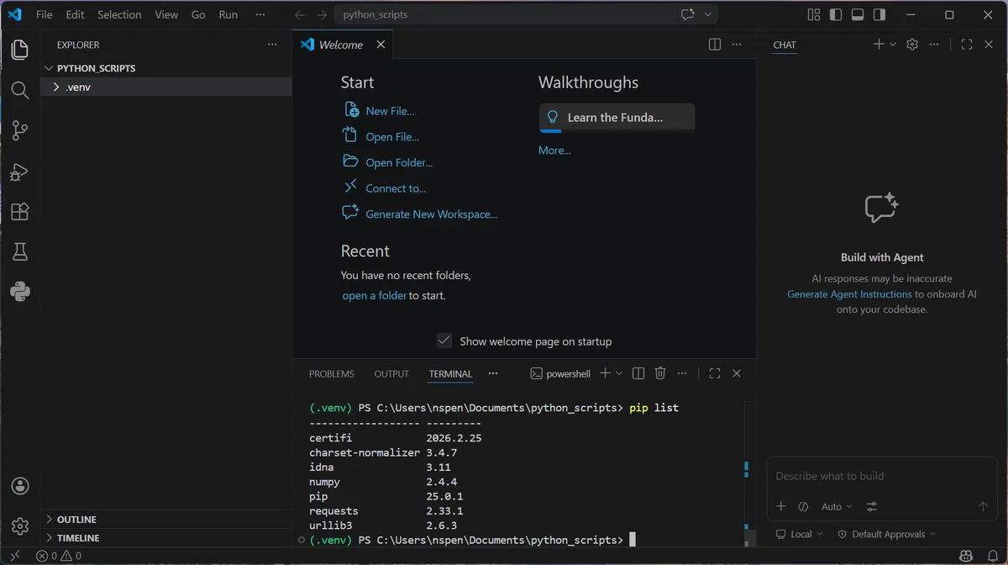Image resolution: width=1008 pixels, height=565 pixels.
Task: Open the Local session target dropdown
Action: point(800,534)
